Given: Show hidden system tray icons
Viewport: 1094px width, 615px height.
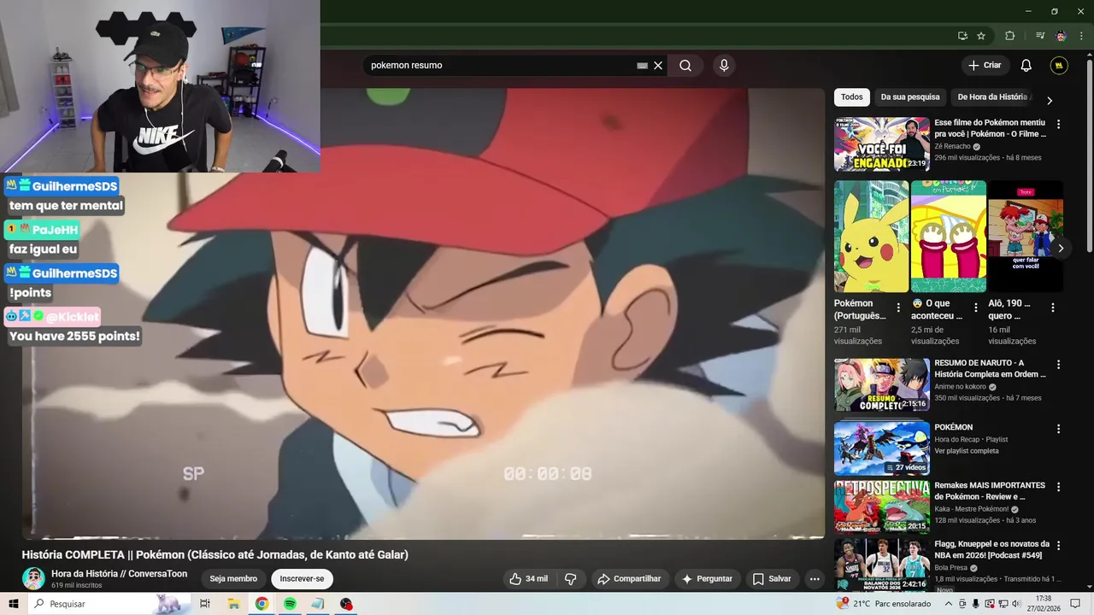Looking at the screenshot, I should pos(948,604).
